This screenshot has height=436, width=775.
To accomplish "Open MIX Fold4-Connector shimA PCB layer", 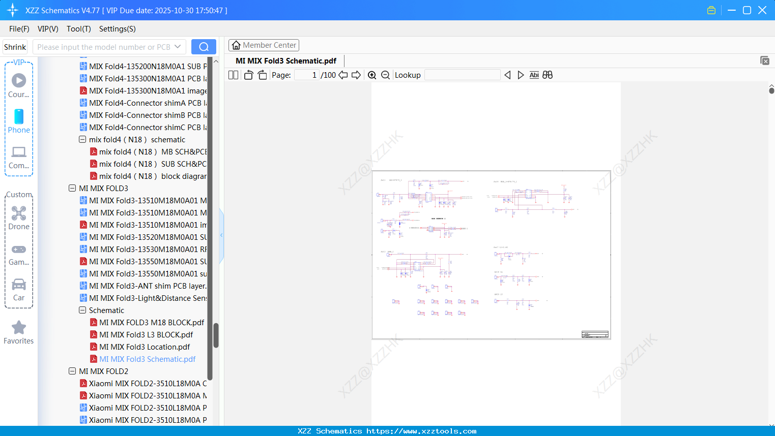I will [x=148, y=103].
